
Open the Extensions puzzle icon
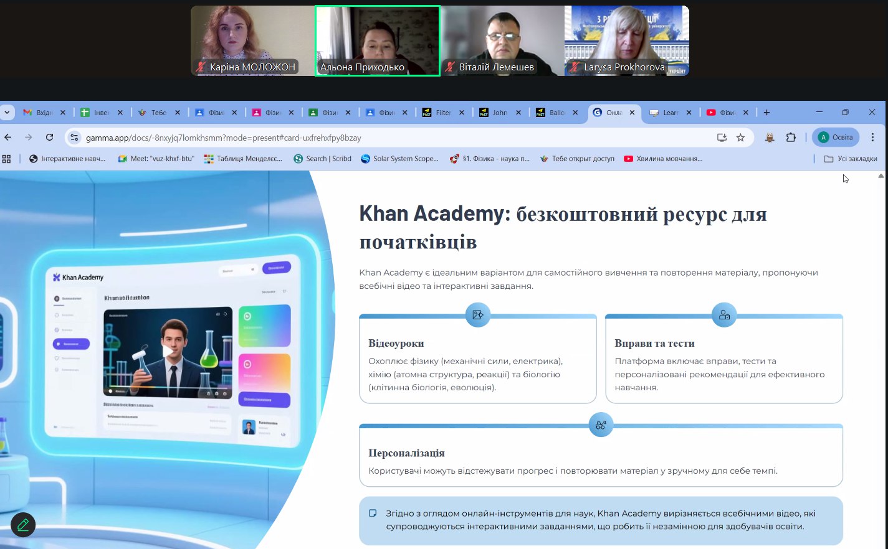(x=791, y=138)
